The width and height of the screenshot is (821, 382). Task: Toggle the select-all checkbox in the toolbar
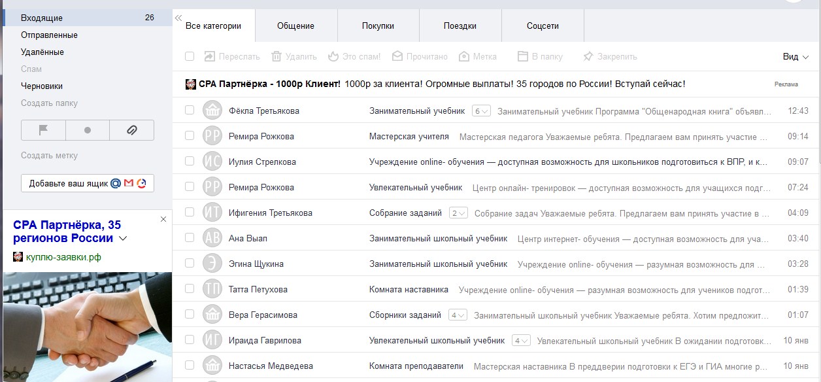point(190,57)
